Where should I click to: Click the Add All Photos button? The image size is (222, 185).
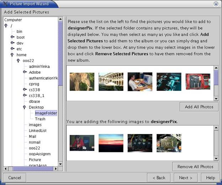click(x=199, y=107)
